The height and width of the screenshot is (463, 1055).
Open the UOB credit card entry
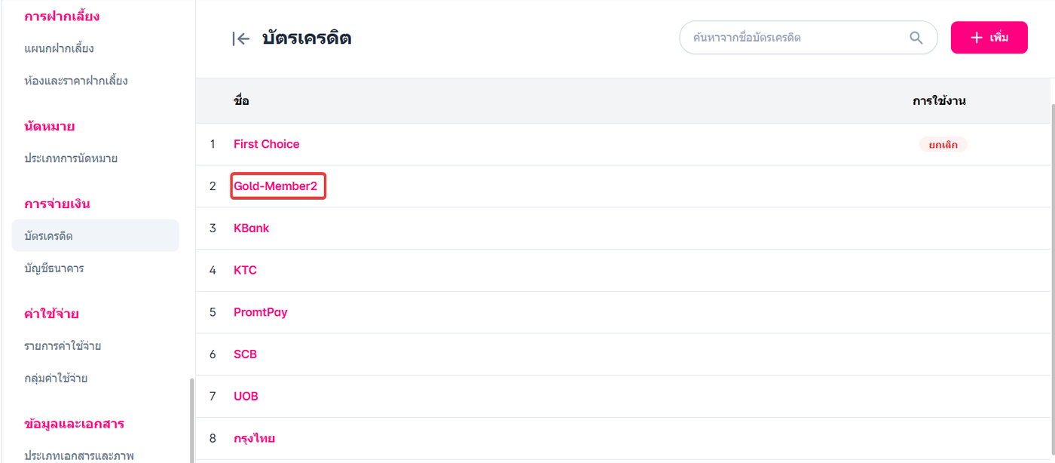(x=246, y=397)
